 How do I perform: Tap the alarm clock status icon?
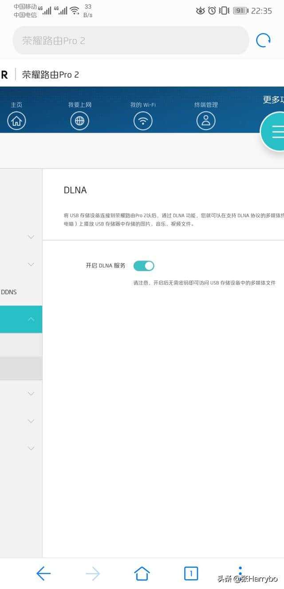click(x=212, y=11)
